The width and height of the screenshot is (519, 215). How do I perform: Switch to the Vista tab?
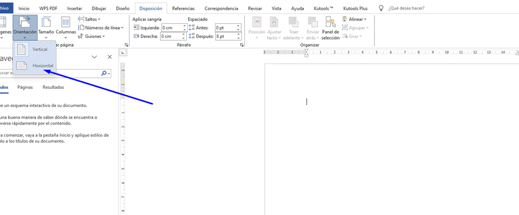coord(276,8)
